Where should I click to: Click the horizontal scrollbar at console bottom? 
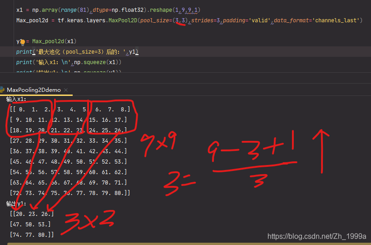pos(189,244)
